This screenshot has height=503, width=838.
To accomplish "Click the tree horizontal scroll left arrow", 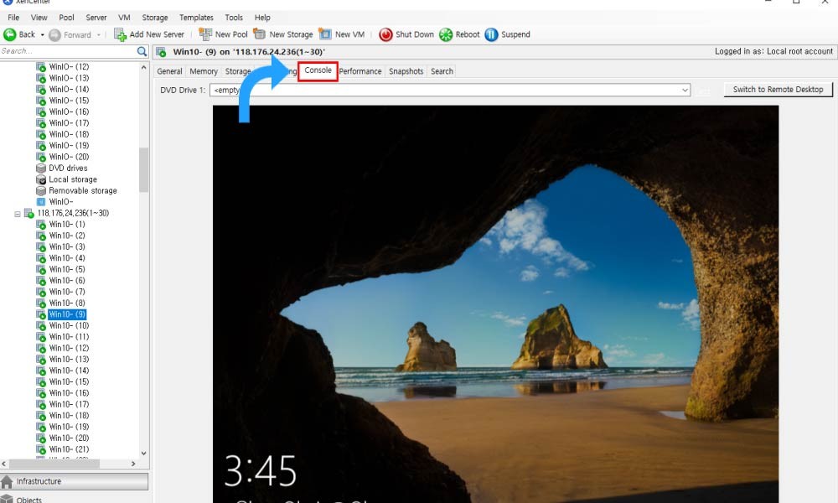I will coord(4,464).
